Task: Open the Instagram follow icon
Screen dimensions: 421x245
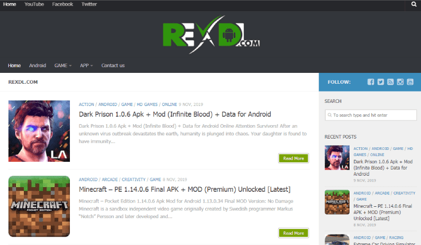Action: pos(400,82)
